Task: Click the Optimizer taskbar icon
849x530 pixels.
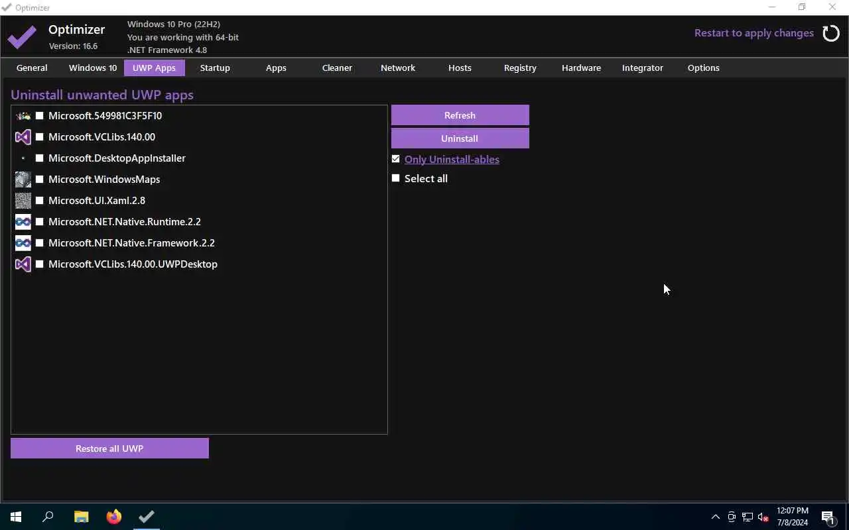Action: tap(147, 517)
